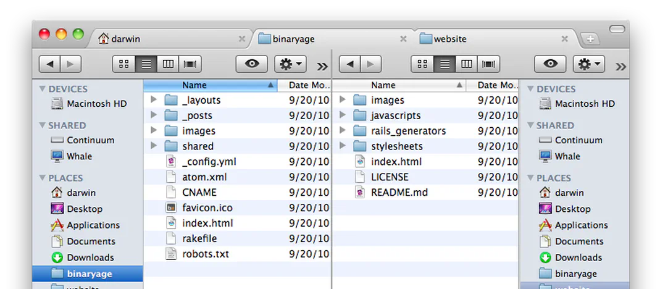Viewport: 660px width, 289px height.
Task: Expand the stylesheets folder
Action: point(343,146)
